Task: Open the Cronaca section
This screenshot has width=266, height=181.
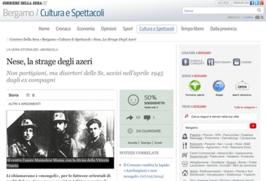Action: (x=63, y=29)
